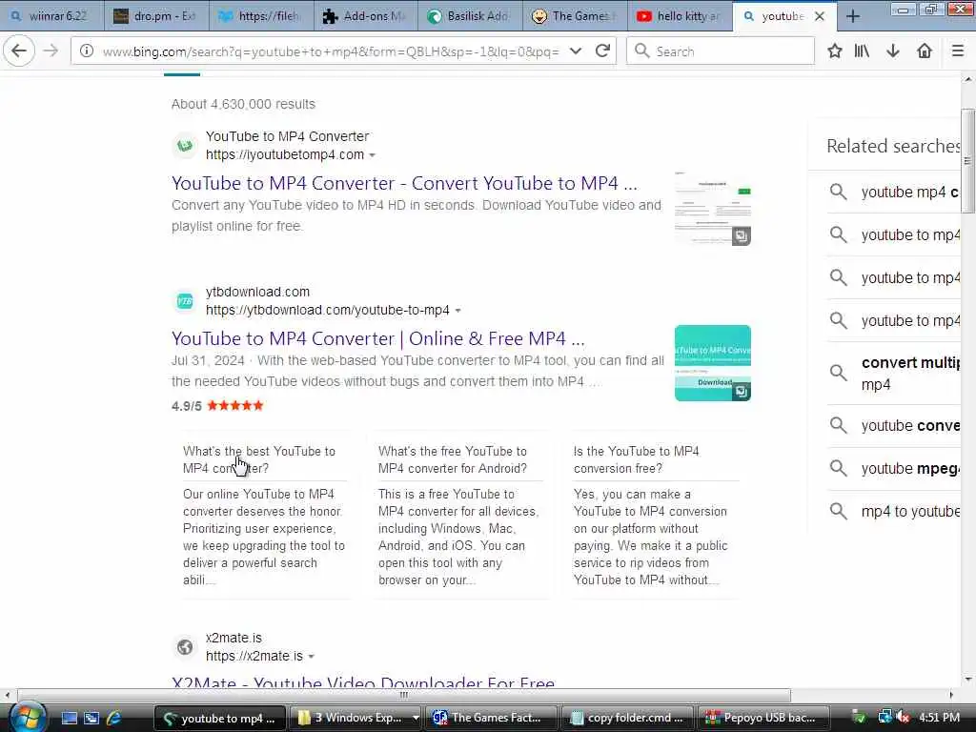Open the X2Mate Youtube Video Downloader link
The image size is (976, 732).
click(363, 681)
